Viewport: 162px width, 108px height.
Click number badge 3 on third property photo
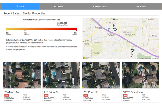click(85, 64)
